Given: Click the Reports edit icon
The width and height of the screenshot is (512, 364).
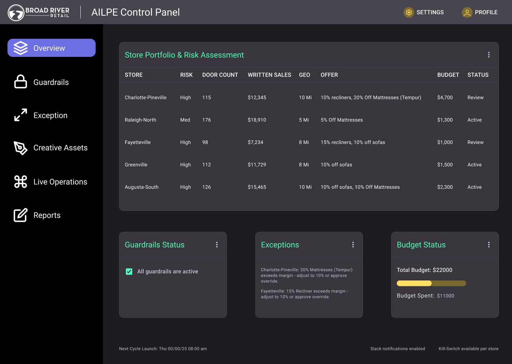Looking at the screenshot, I should 21,215.
